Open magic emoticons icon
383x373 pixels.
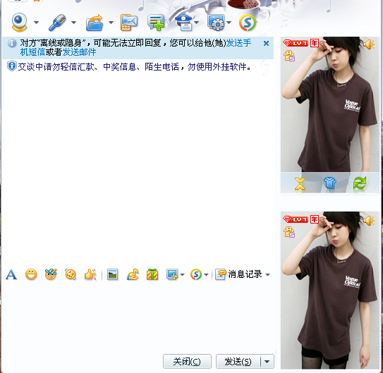point(51,274)
